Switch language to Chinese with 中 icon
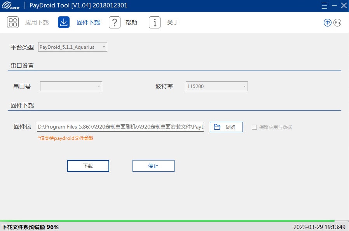 click(327, 23)
